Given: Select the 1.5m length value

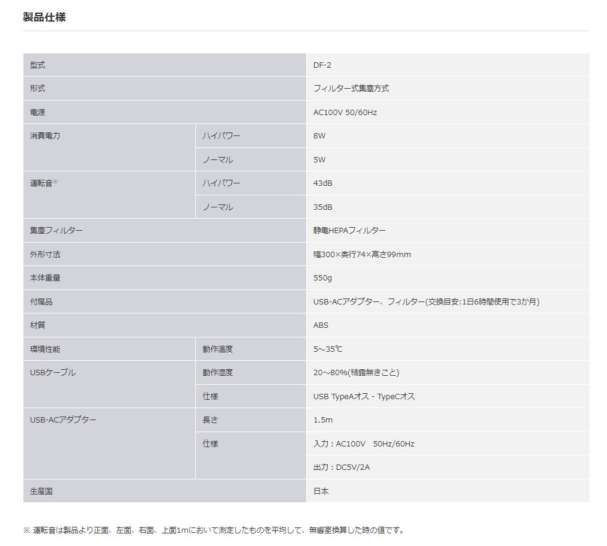Looking at the screenshot, I should [x=322, y=420].
